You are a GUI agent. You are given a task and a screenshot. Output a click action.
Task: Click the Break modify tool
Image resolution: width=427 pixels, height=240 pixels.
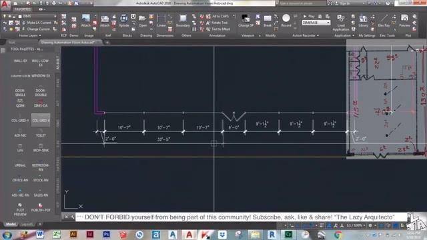(268, 21)
